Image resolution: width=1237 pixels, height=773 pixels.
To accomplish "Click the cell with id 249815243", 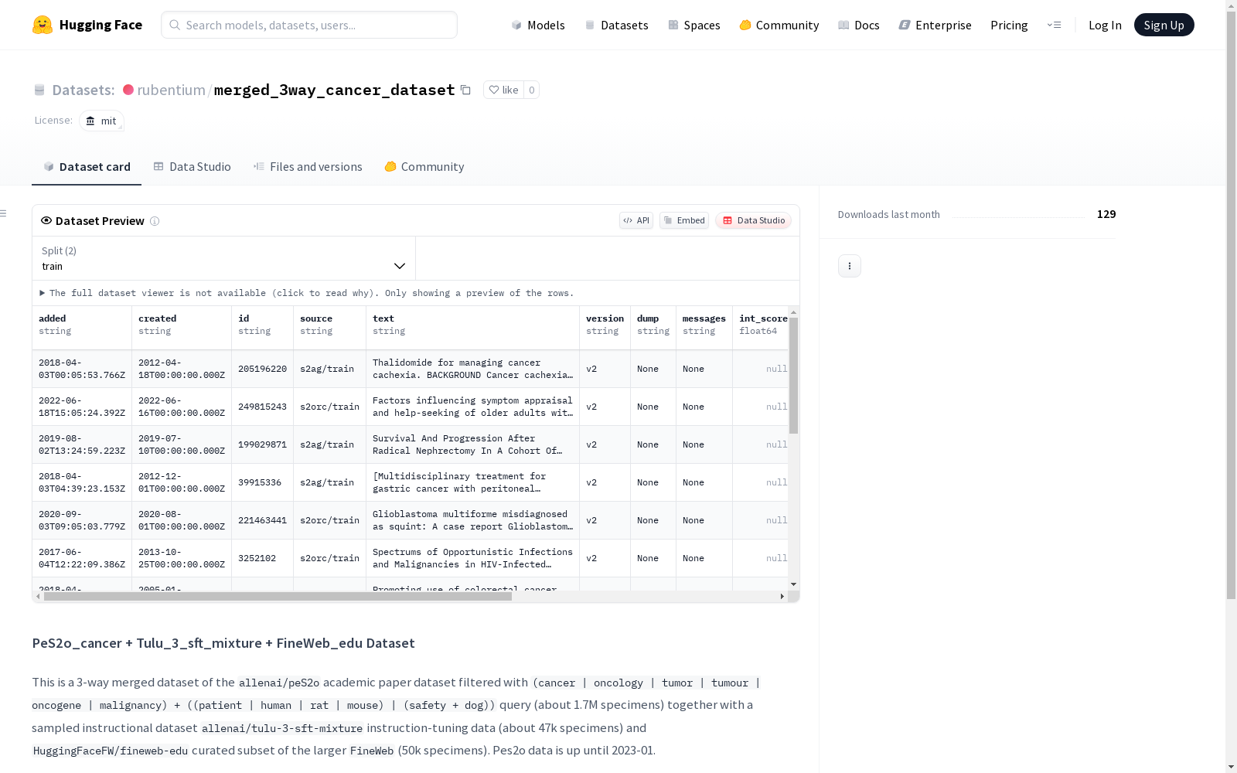I will [x=263, y=407].
